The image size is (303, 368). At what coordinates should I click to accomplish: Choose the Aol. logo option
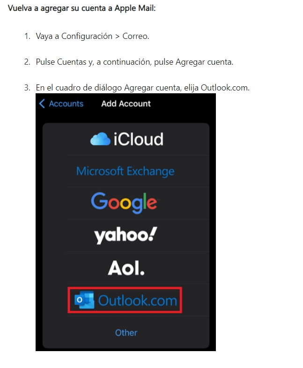coord(126,268)
